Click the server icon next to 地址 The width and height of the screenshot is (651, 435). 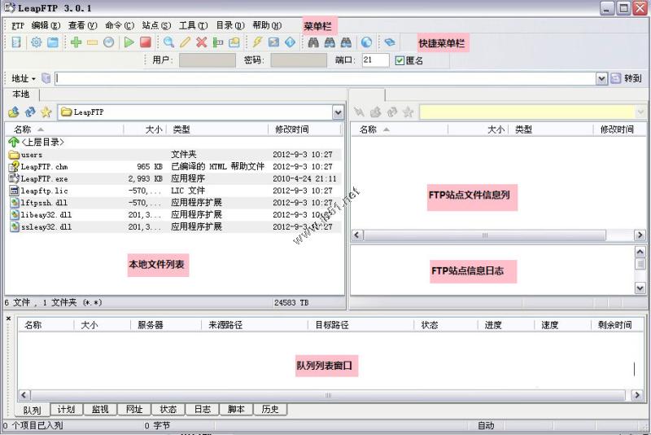coord(46,78)
